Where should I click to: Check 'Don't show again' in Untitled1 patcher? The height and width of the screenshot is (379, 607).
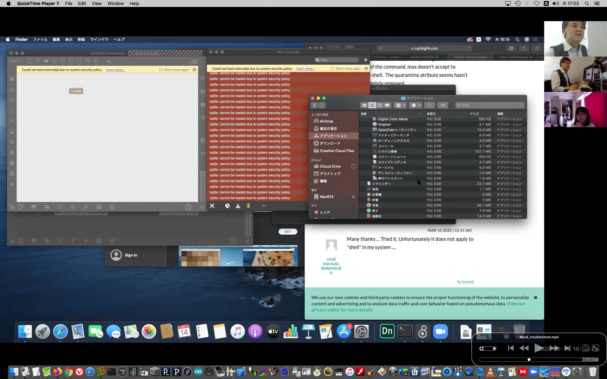pos(161,69)
